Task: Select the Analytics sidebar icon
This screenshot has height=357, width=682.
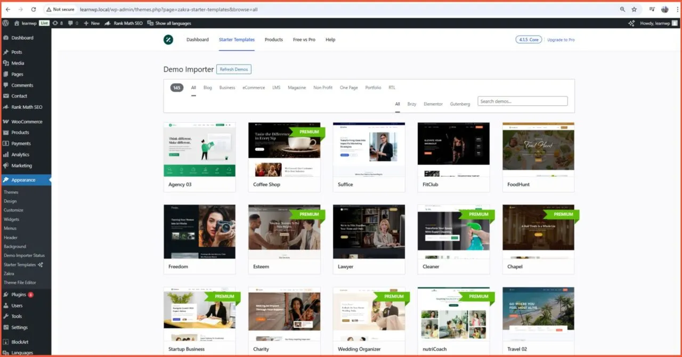Action: point(7,155)
